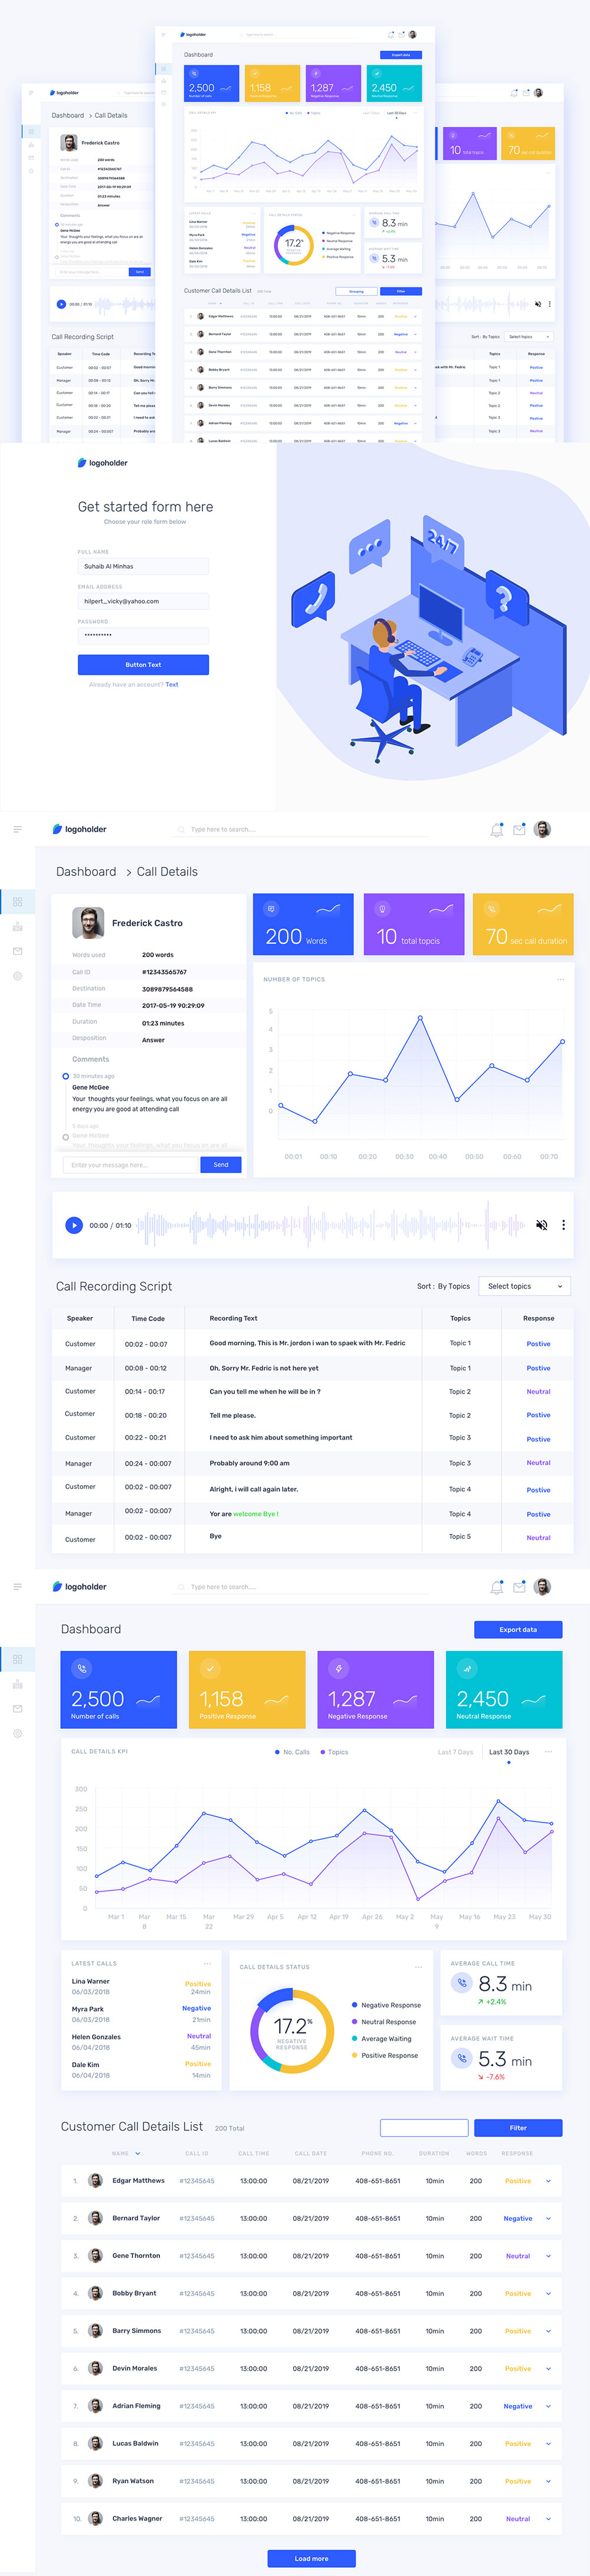Click checkmark icon on Positive Response card
Viewport: 590px width, 2576px height.
[209, 1669]
